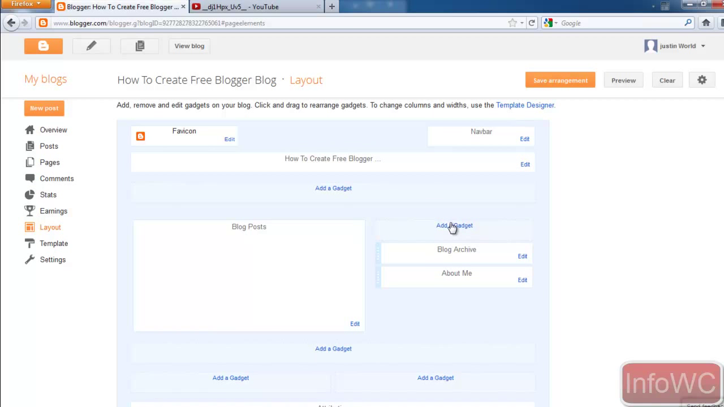Click the About Me drag handle
724x407 pixels.
coord(378,277)
